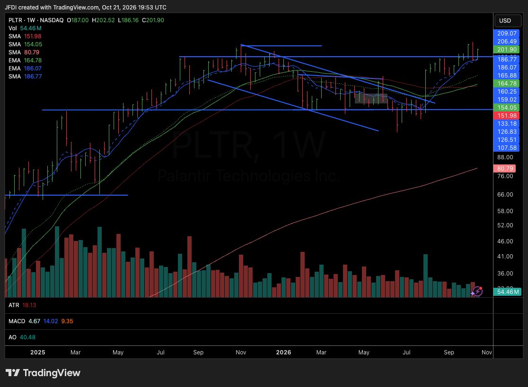The width and height of the screenshot is (528, 387).
Task: Click the Nov label at far right of the time axis
Action: (x=486, y=353)
